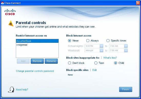Screen dimensions: 141x99
Task: Click the Remove device button
Action: pos(37,61)
